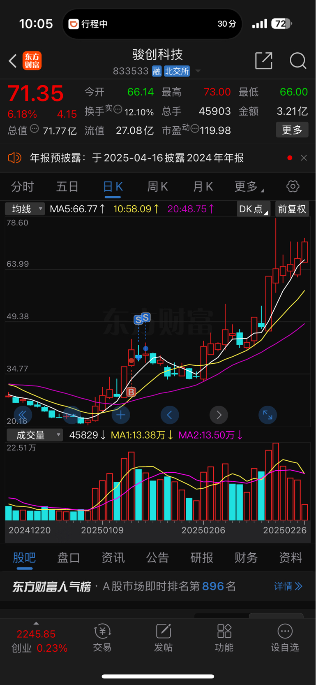
Task: Select the 股吧 tab
Action: pos(24,558)
